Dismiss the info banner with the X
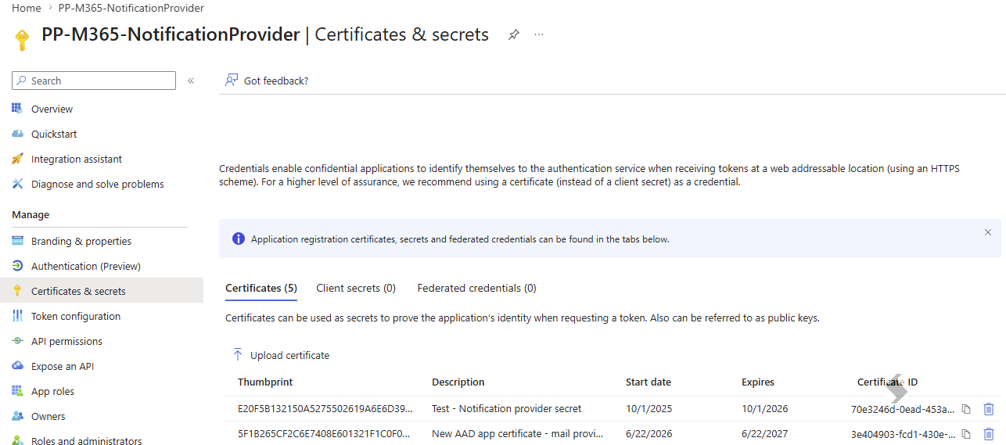1006x445 pixels. click(987, 232)
